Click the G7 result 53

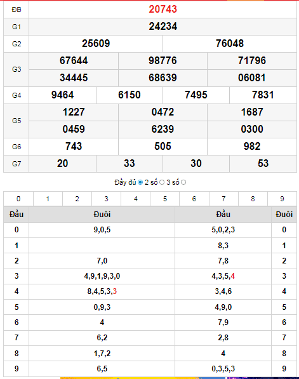click(x=263, y=163)
